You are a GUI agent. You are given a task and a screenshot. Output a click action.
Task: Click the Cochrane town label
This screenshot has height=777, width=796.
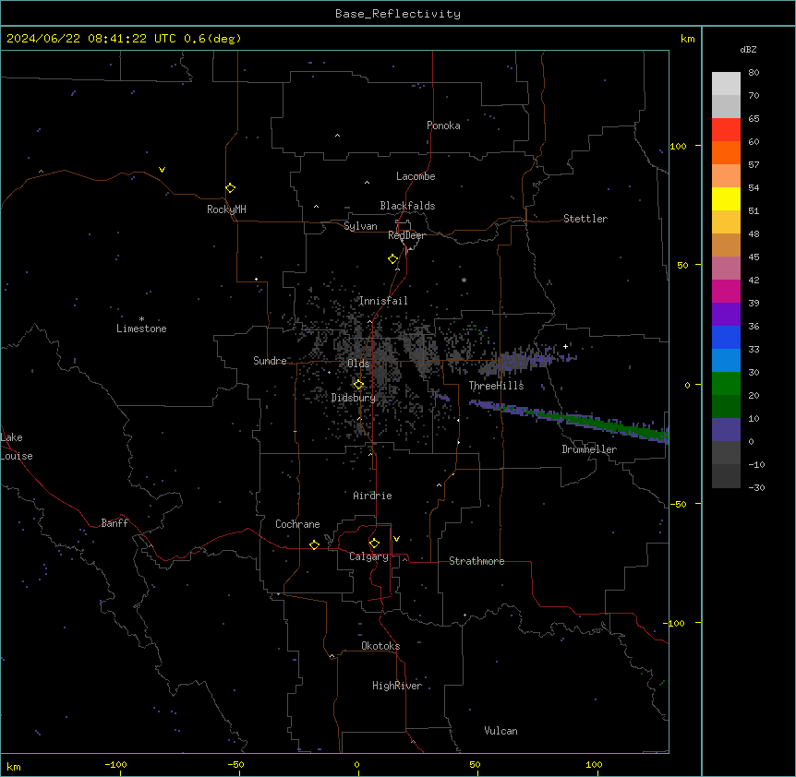pyautogui.click(x=297, y=524)
